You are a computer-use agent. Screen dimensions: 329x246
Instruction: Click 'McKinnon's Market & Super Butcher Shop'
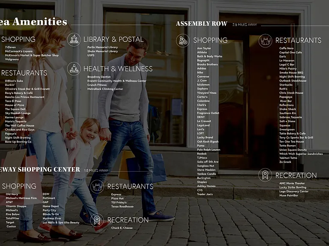[32, 55]
